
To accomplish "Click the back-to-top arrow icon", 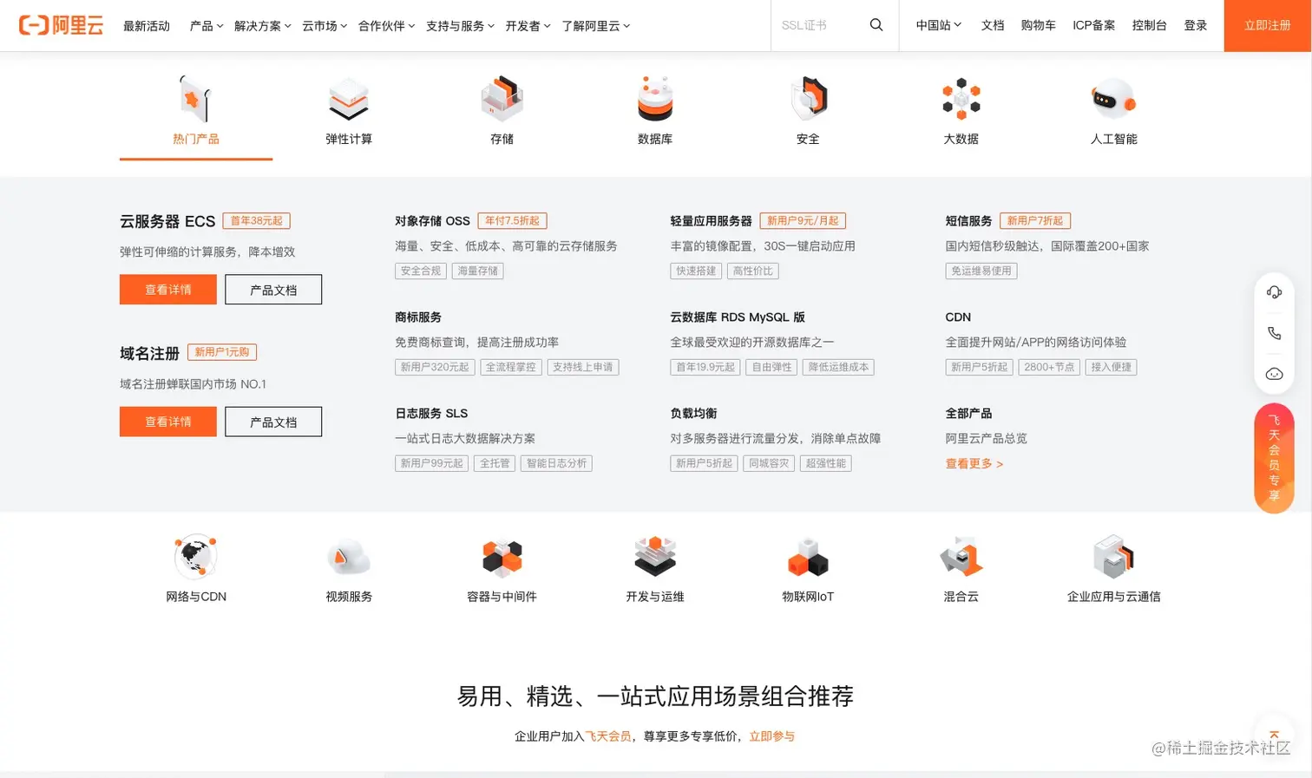I will (1274, 736).
